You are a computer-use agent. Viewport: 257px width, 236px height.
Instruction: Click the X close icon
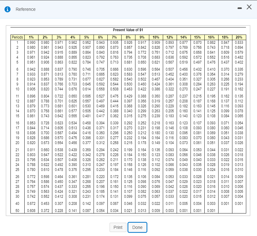249,7
